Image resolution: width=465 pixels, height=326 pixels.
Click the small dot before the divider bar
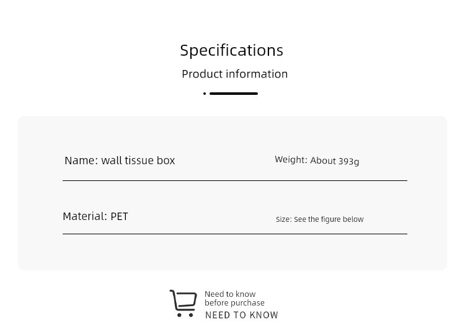[205, 94]
